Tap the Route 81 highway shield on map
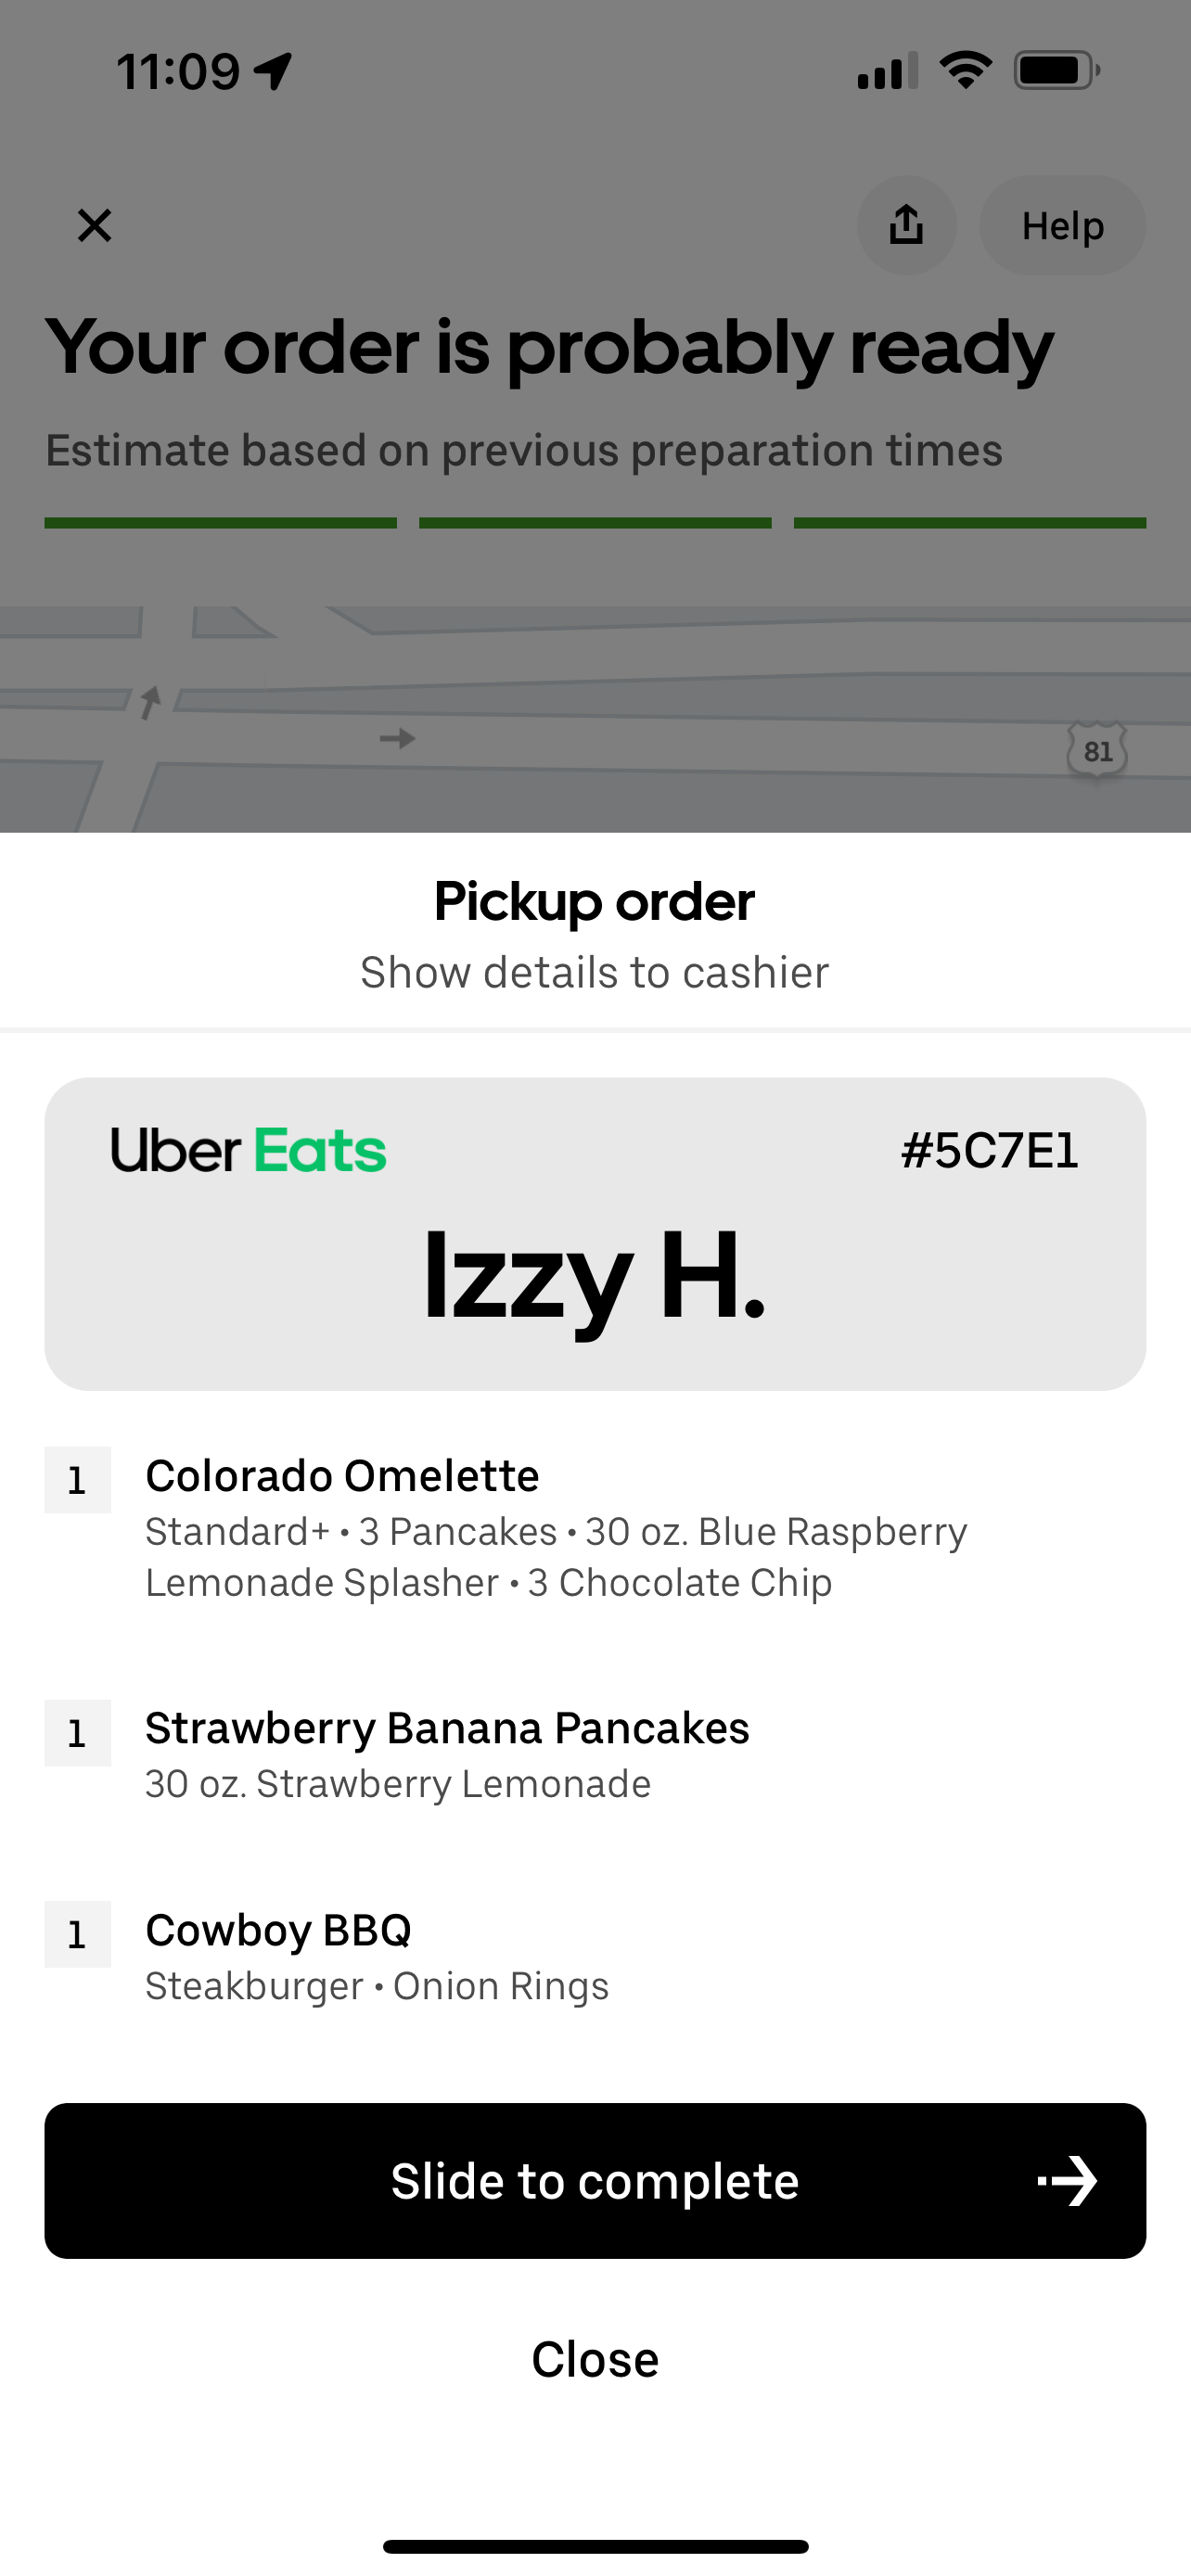The width and height of the screenshot is (1191, 2576). point(1097,750)
